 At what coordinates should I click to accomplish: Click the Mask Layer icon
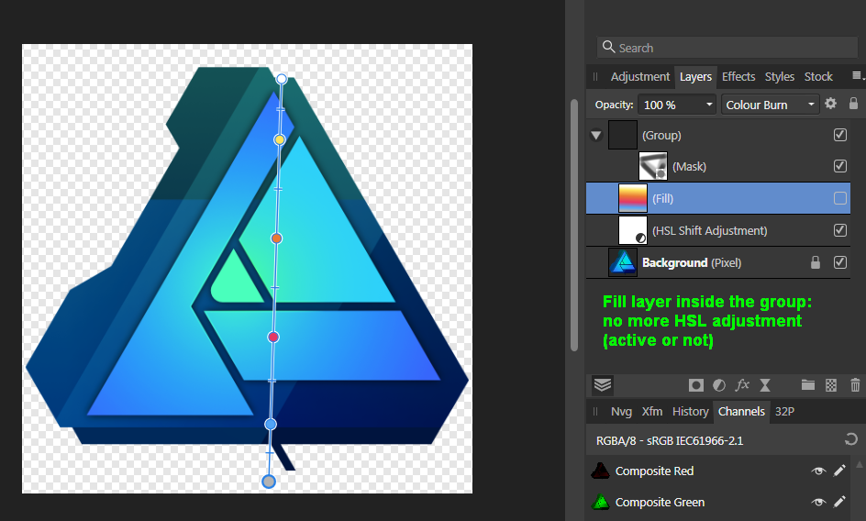click(696, 385)
